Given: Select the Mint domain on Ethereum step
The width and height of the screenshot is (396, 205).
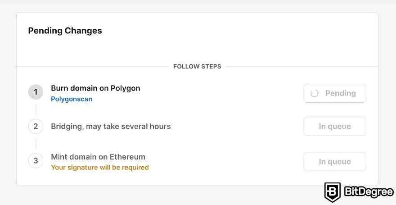Looking at the screenshot, I should point(98,157).
